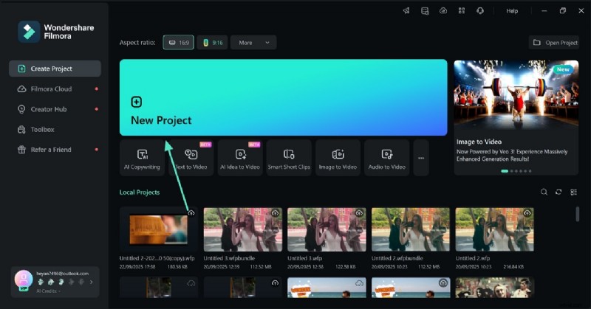591x309 pixels.
Task: Refresh the local projects list
Action: tap(558, 192)
